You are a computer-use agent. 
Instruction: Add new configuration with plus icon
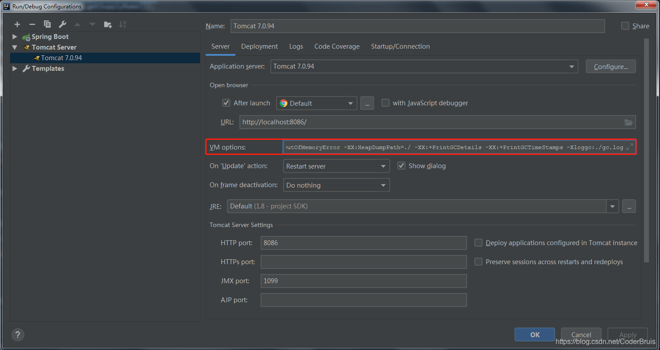tap(17, 24)
